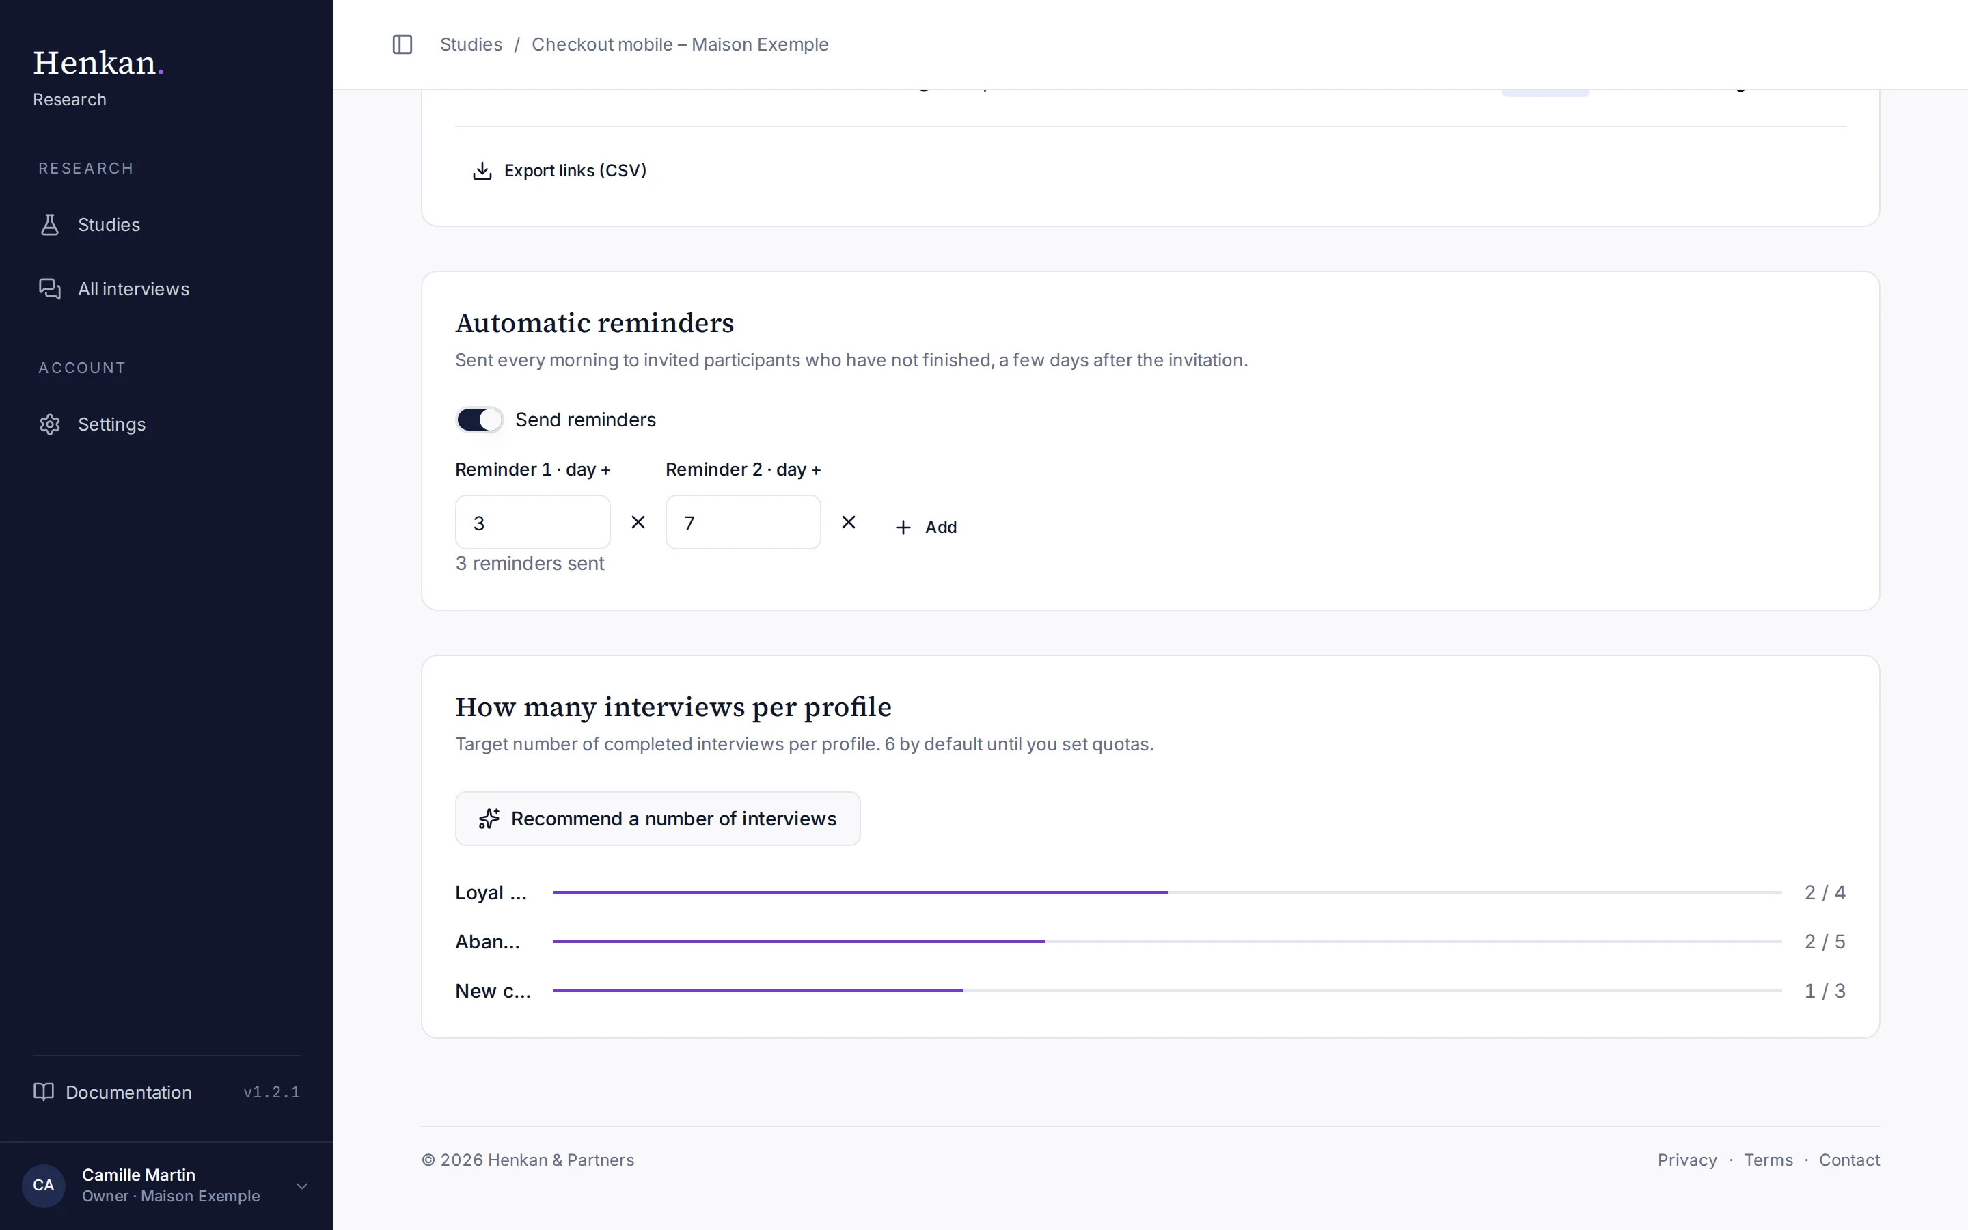Click the Studies flask icon in sidebar
This screenshot has width=1968, height=1230.
50,225
